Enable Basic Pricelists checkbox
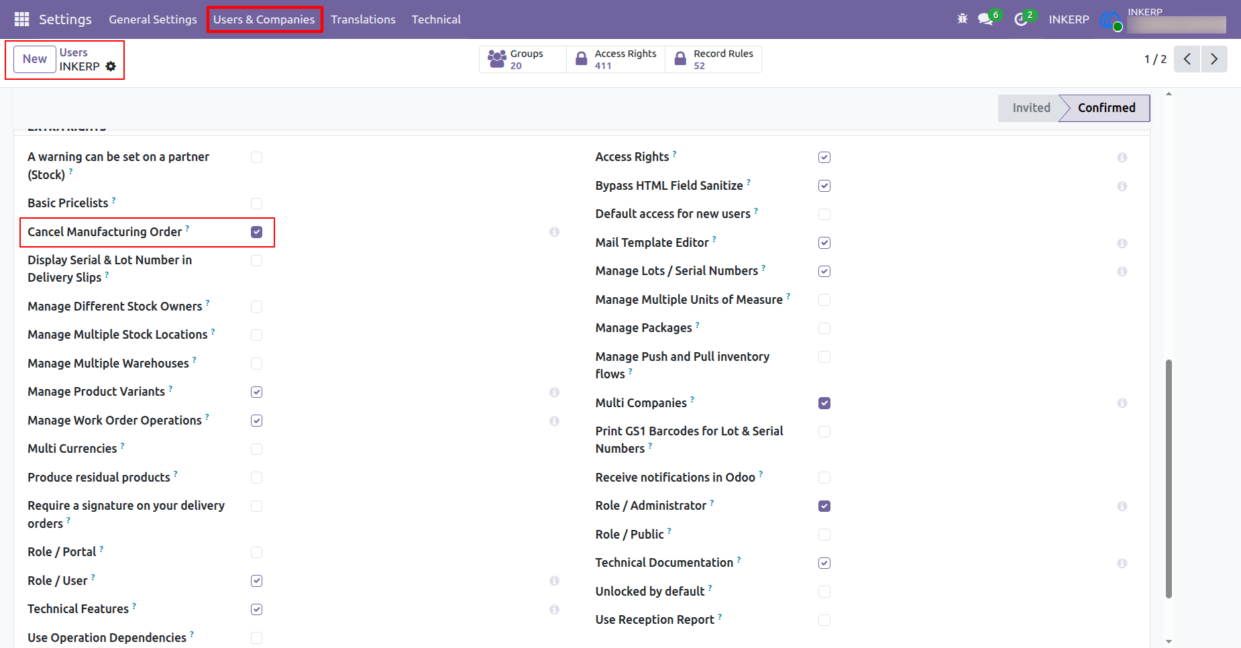 click(256, 203)
